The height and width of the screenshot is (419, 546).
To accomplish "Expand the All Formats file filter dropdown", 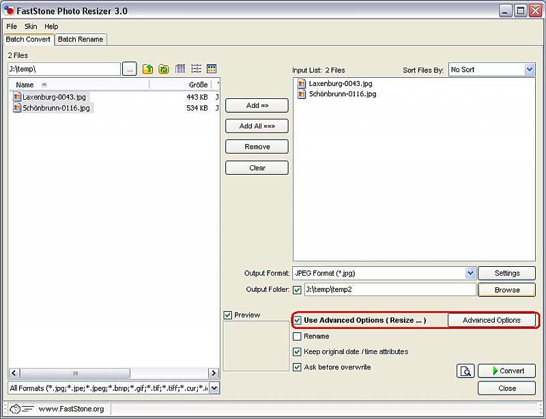I will (214, 388).
